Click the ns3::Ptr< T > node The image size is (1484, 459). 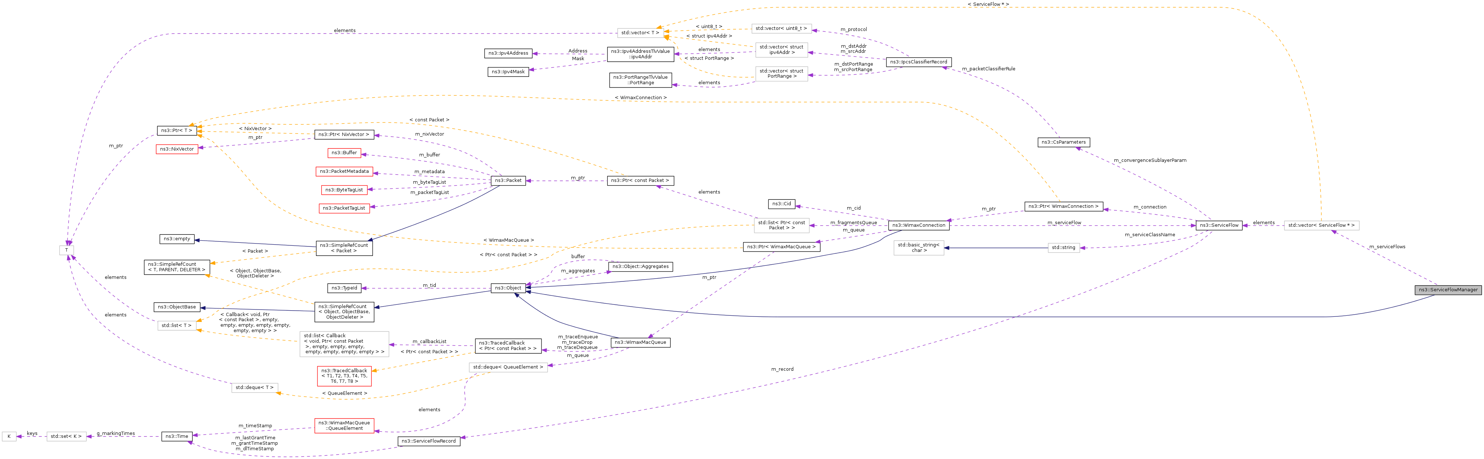point(177,131)
